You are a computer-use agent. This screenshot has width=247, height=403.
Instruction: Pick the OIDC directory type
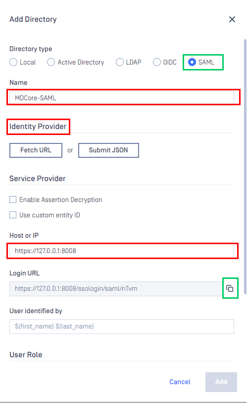[x=156, y=62]
